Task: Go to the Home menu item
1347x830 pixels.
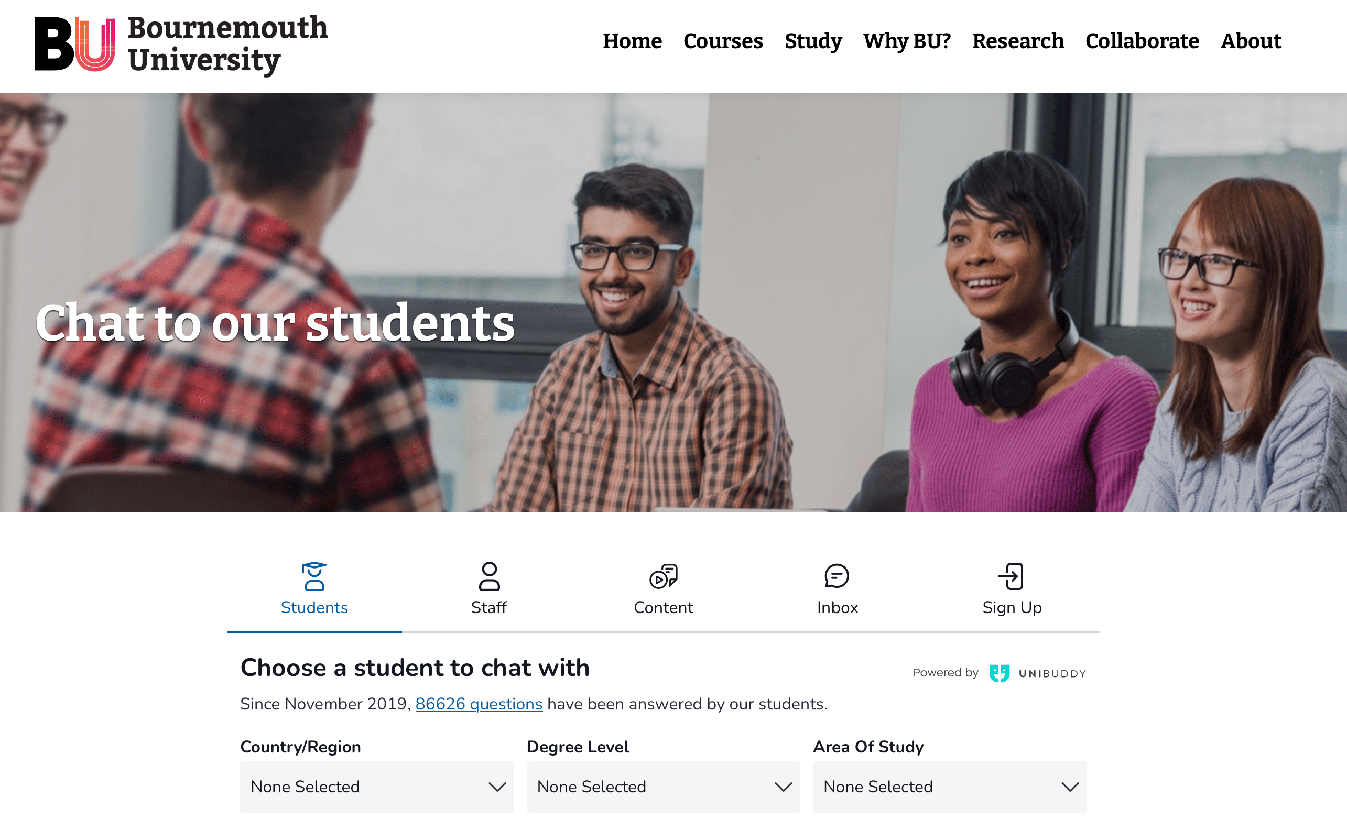Action: point(632,41)
